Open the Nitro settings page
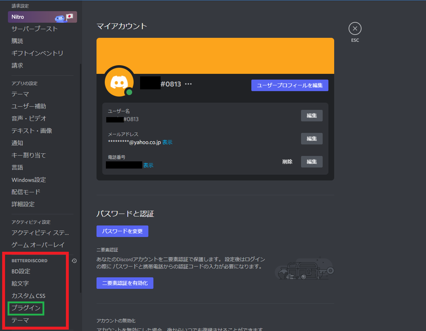426x331 pixels. click(42, 17)
